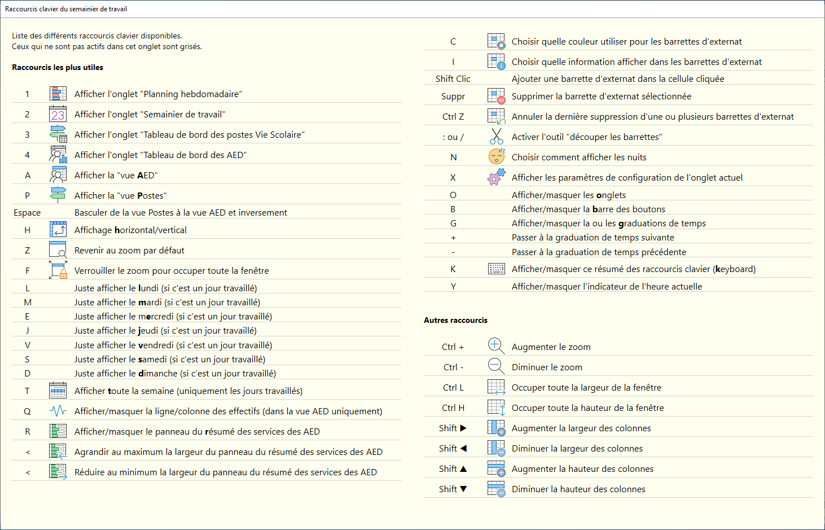Click the "Afficher toute la semaine" calendar icon
This screenshot has height=530, width=825.
pos(58,391)
